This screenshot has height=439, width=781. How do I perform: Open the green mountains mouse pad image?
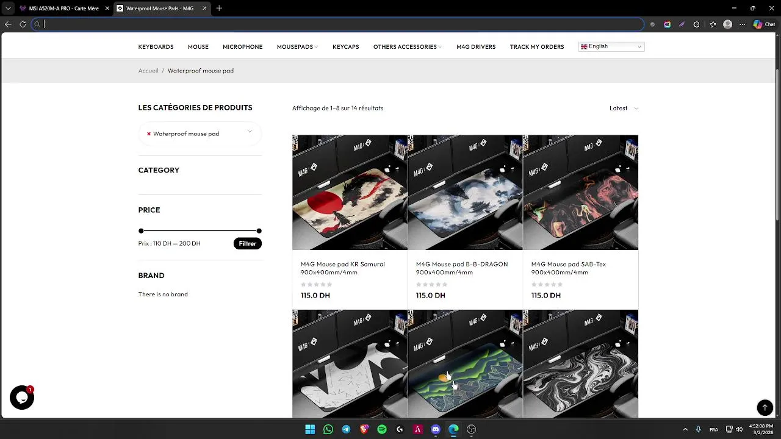[465, 363]
